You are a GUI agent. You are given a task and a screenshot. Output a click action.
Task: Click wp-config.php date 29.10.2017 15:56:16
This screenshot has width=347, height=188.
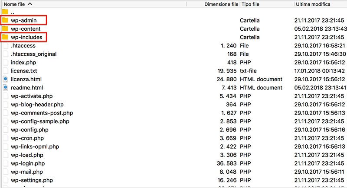pyautogui.click(x=320, y=130)
